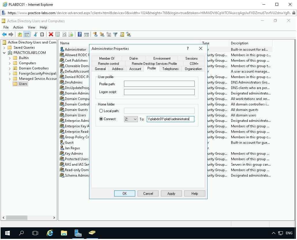Open the Z: drive letter dropdown
The image size is (297, 240).
pyautogui.click(x=131, y=119)
